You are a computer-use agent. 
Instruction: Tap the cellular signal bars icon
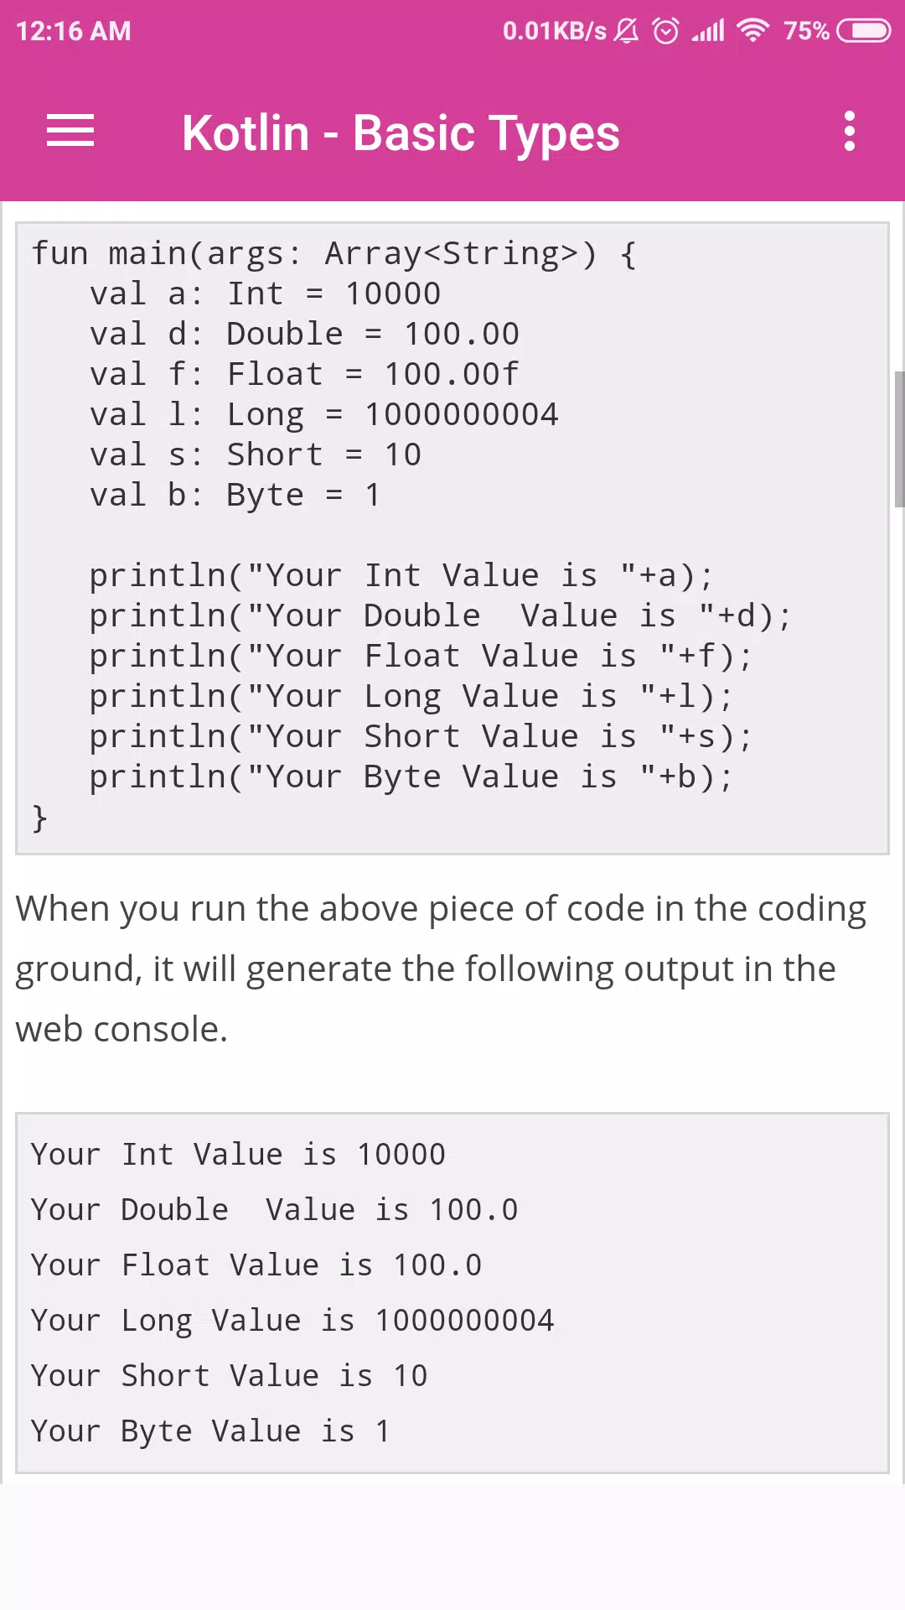[x=708, y=31]
